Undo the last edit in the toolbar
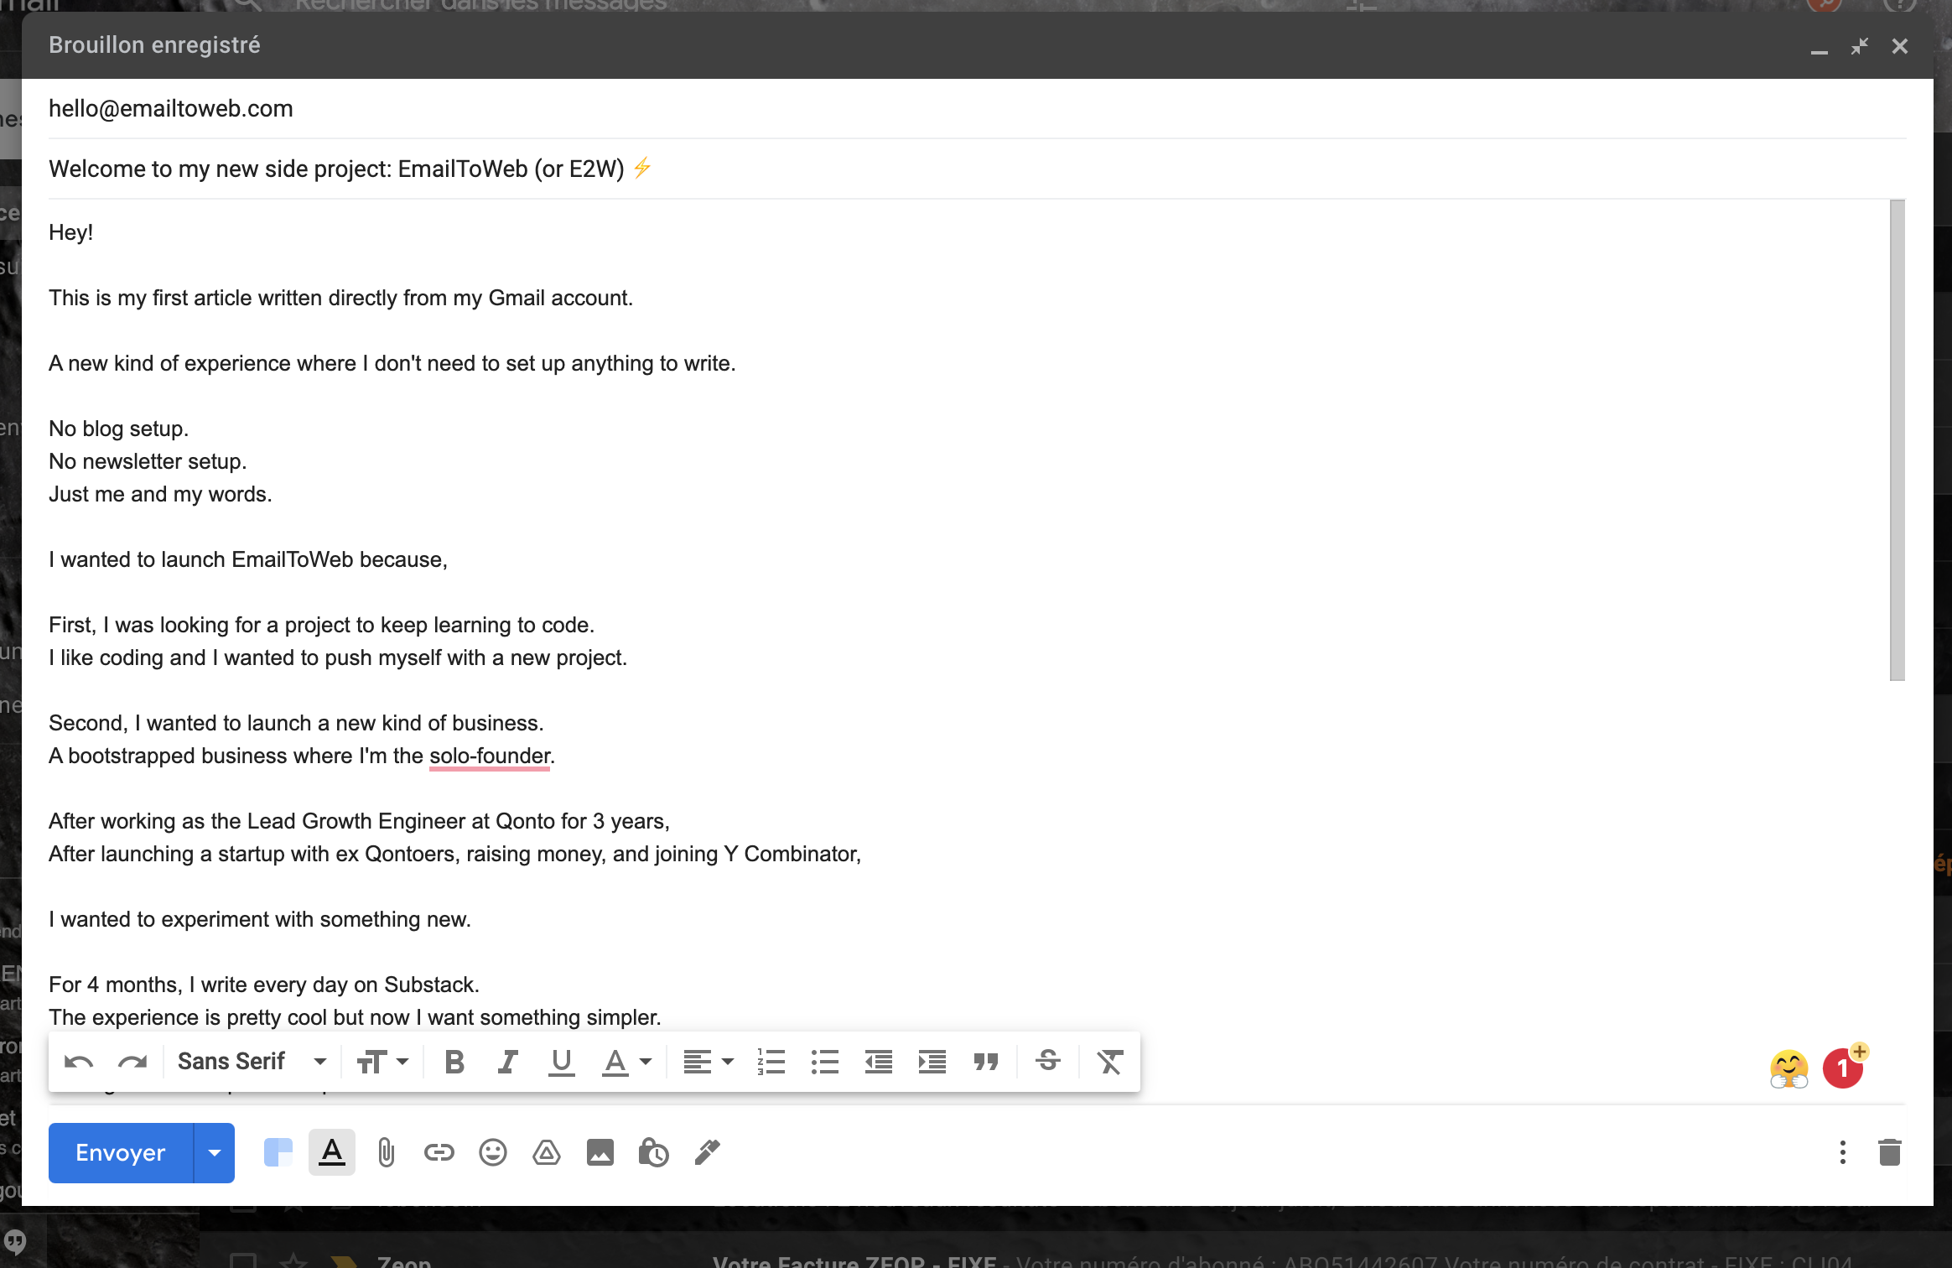The width and height of the screenshot is (1952, 1268). pyautogui.click(x=79, y=1062)
